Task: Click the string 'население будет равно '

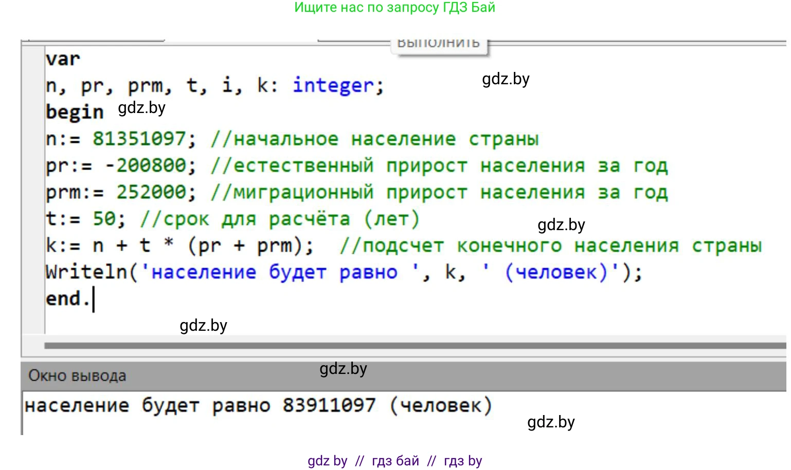Action: tap(280, 272)
